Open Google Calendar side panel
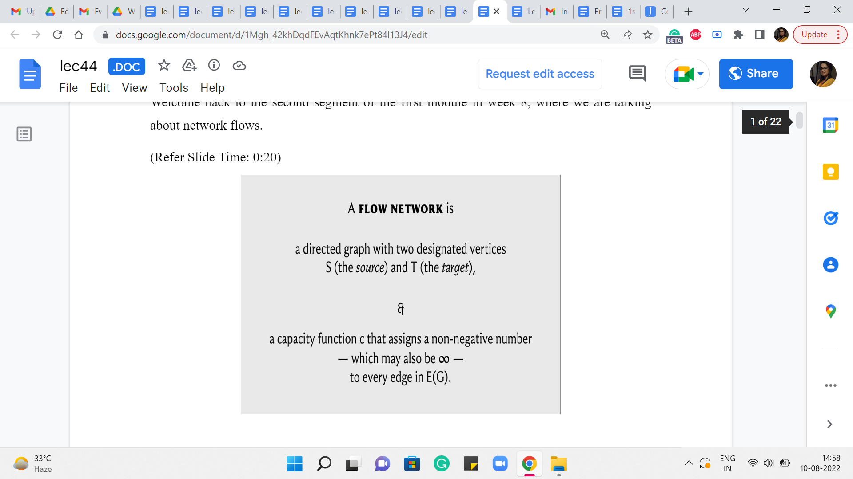This screenshot has height=479, width=853. click(x=830, y=125)
